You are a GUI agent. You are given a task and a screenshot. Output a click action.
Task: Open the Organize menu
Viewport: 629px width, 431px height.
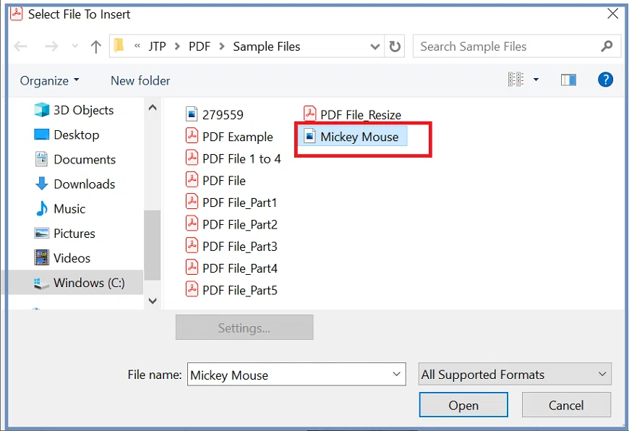(x=50, y=81)
